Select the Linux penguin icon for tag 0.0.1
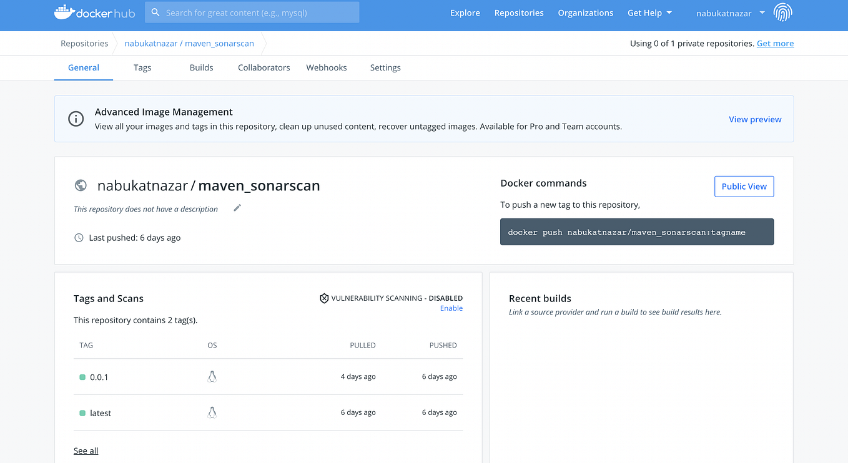 [212, 376]
